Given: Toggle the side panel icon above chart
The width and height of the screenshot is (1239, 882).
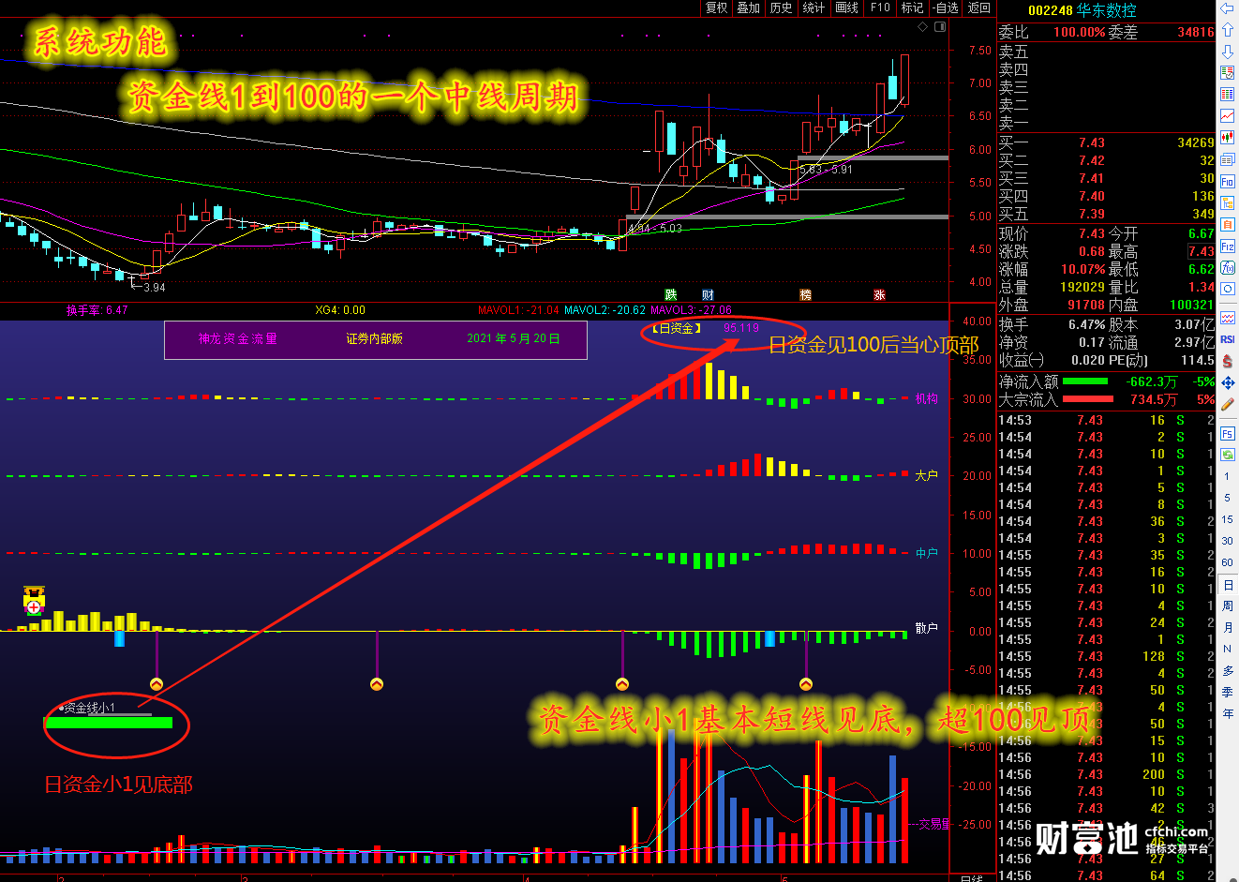Looking at the screenshot, I should (x=940, y=26).
